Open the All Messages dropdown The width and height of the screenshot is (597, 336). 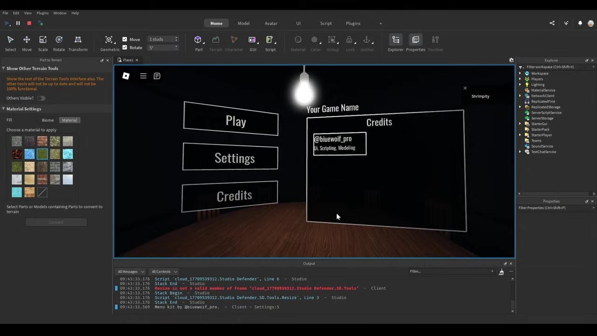[x=131, y=272]
